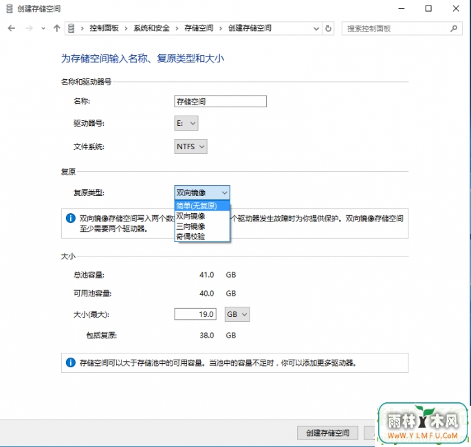The image size is (471, 447).
Task: Expand the address bar history dropdown
Action: point(316,28)
